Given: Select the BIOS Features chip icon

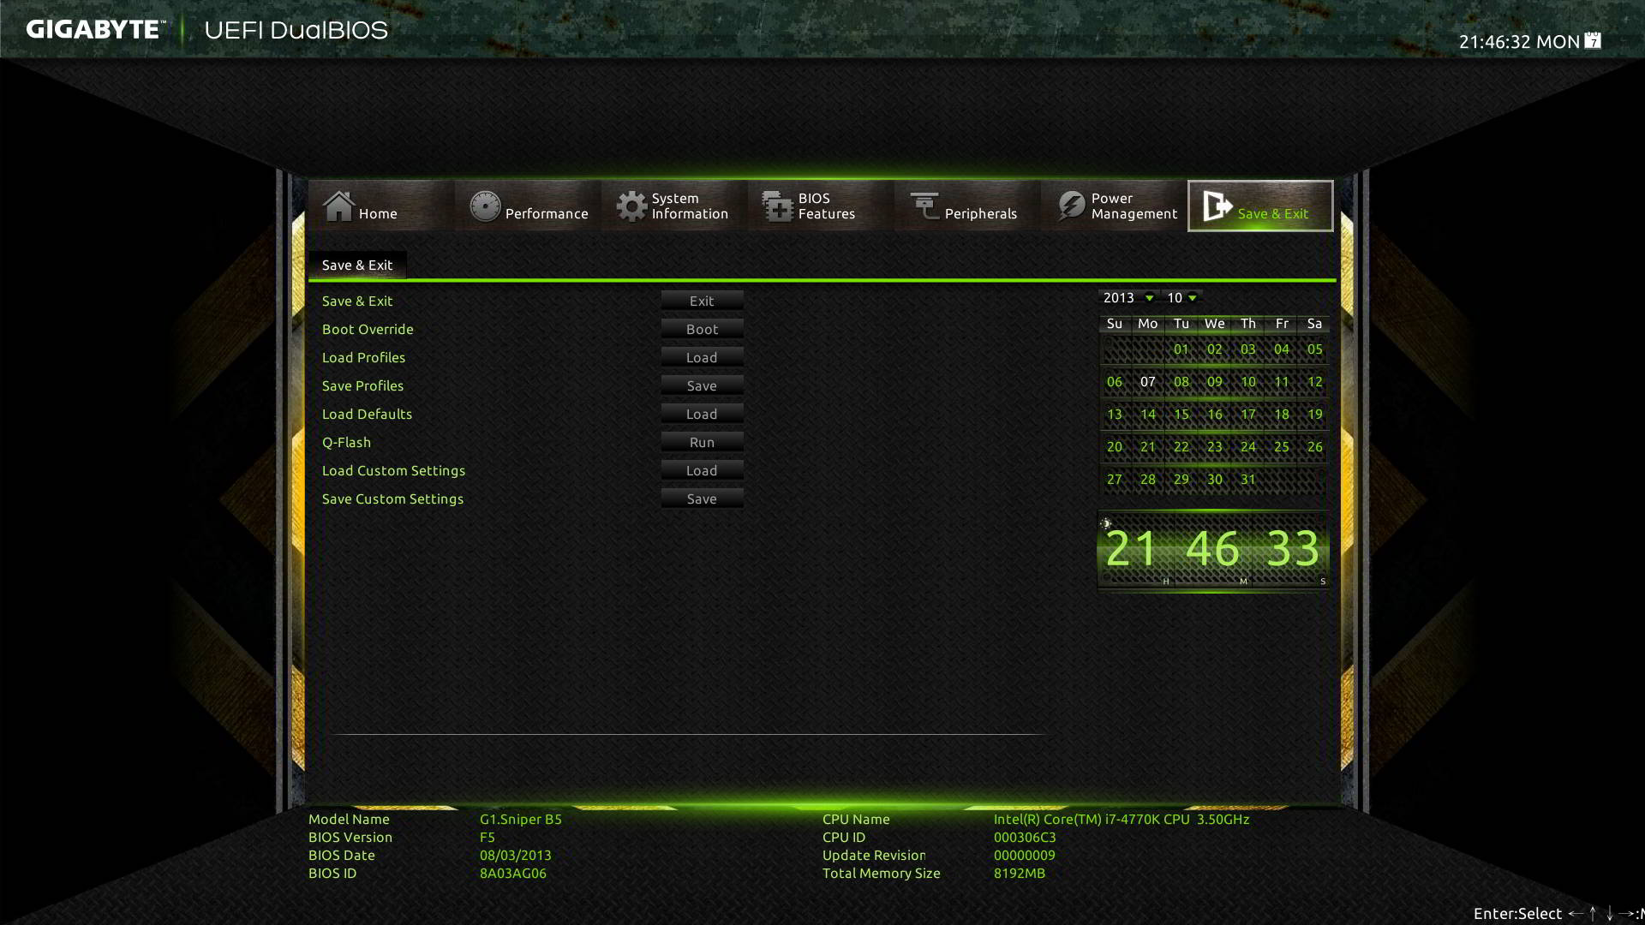Looking at the screenshot, I should point(778,206).
